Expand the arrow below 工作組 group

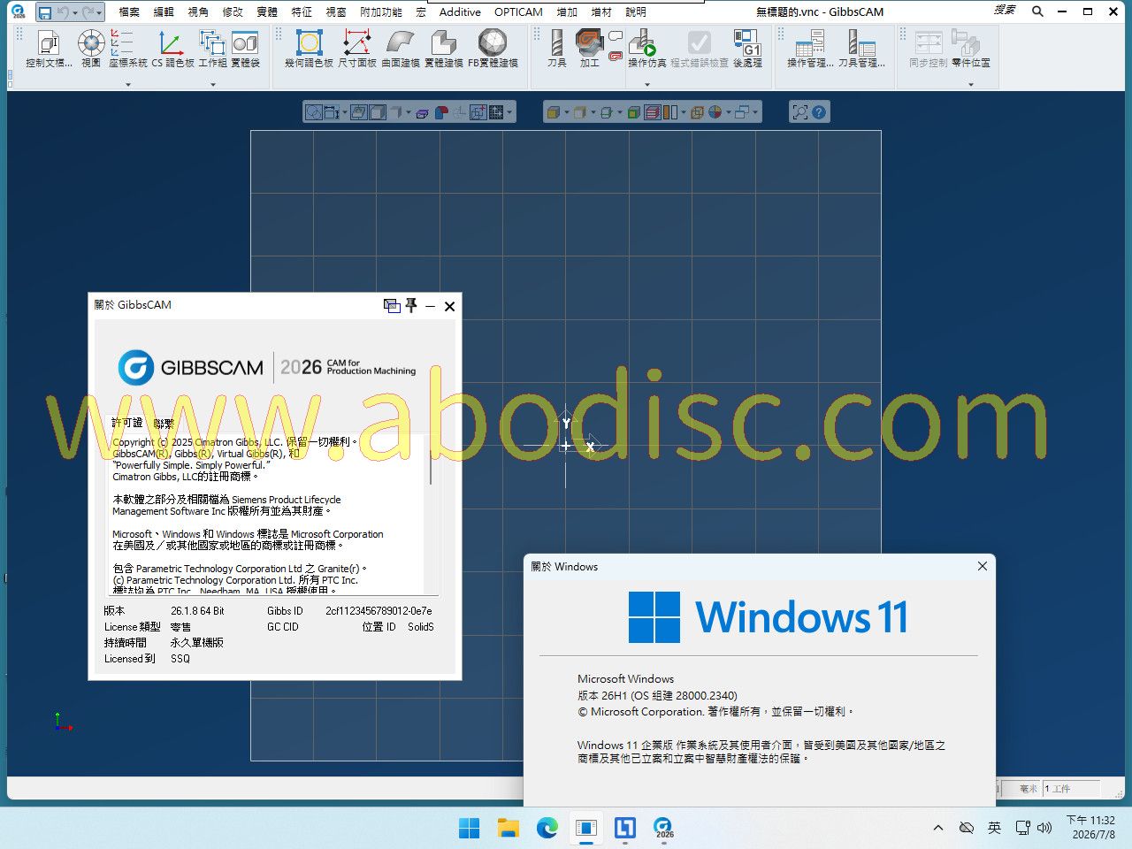pyautogui.click(x=213, y=84)
